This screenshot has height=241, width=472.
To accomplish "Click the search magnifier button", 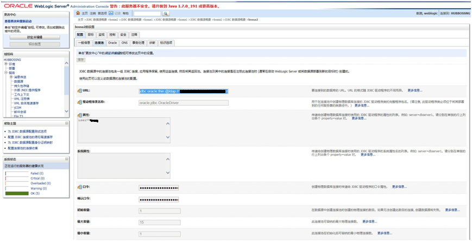I will [166, 14].
